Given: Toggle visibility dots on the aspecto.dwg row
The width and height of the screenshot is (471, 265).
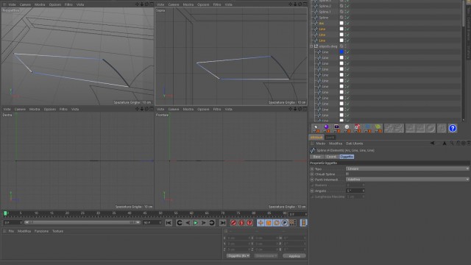Looking at the screenshot, I should [x=345, y=46].
